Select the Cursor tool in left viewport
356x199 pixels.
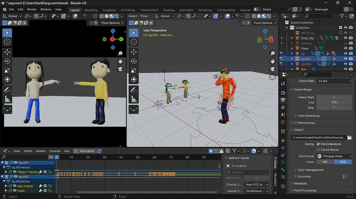pyautogui.click(x=7, y=42)
